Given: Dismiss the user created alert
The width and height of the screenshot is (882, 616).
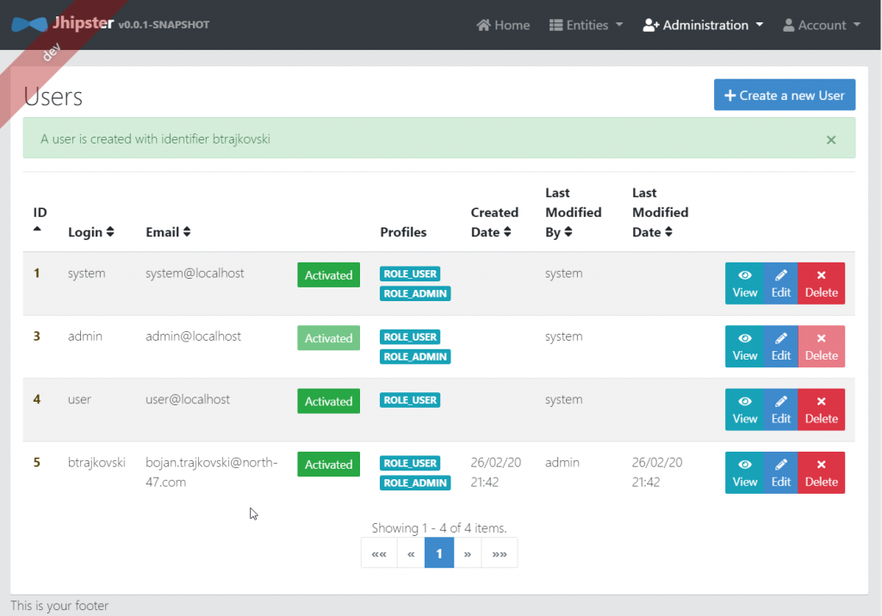Looking at the screenshot, I should (831, 139).
